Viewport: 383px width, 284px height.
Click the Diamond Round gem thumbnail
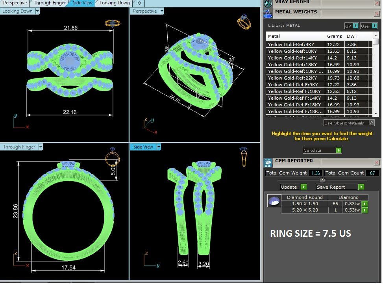[273, 201]
